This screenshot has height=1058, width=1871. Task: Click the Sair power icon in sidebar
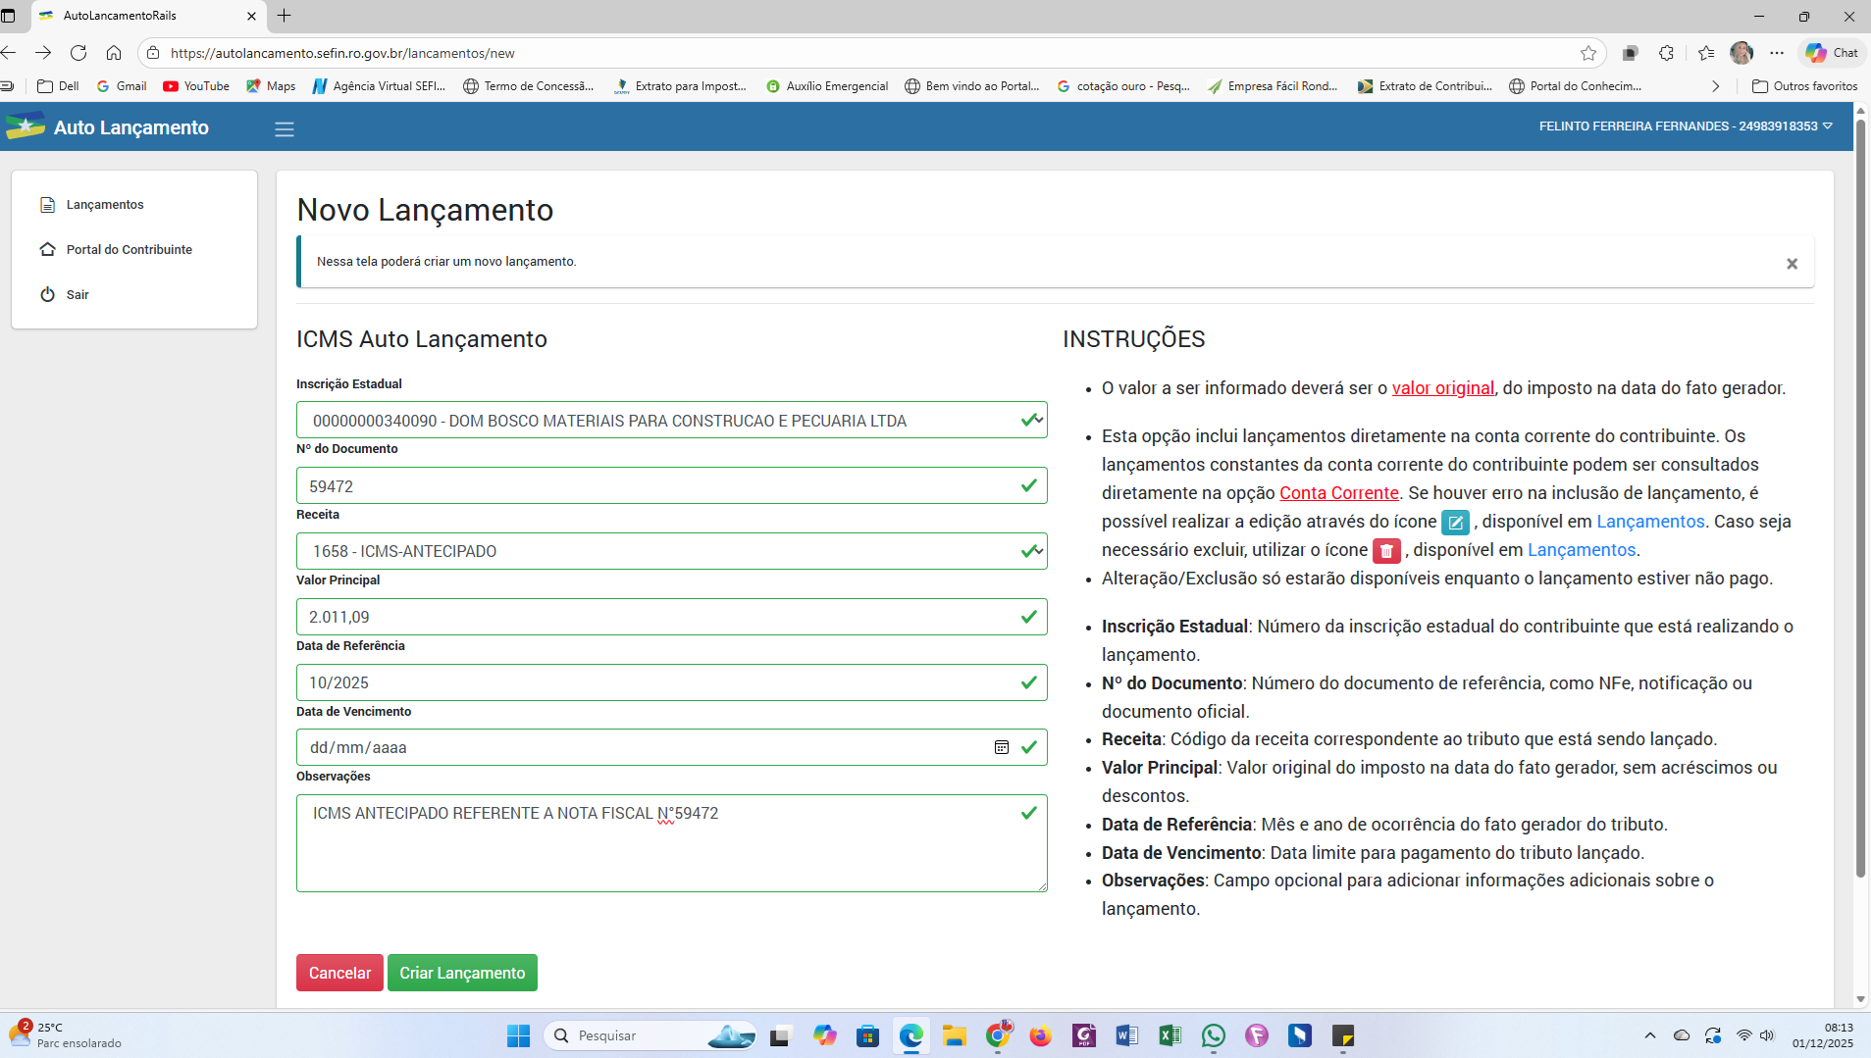coord(47,294)
